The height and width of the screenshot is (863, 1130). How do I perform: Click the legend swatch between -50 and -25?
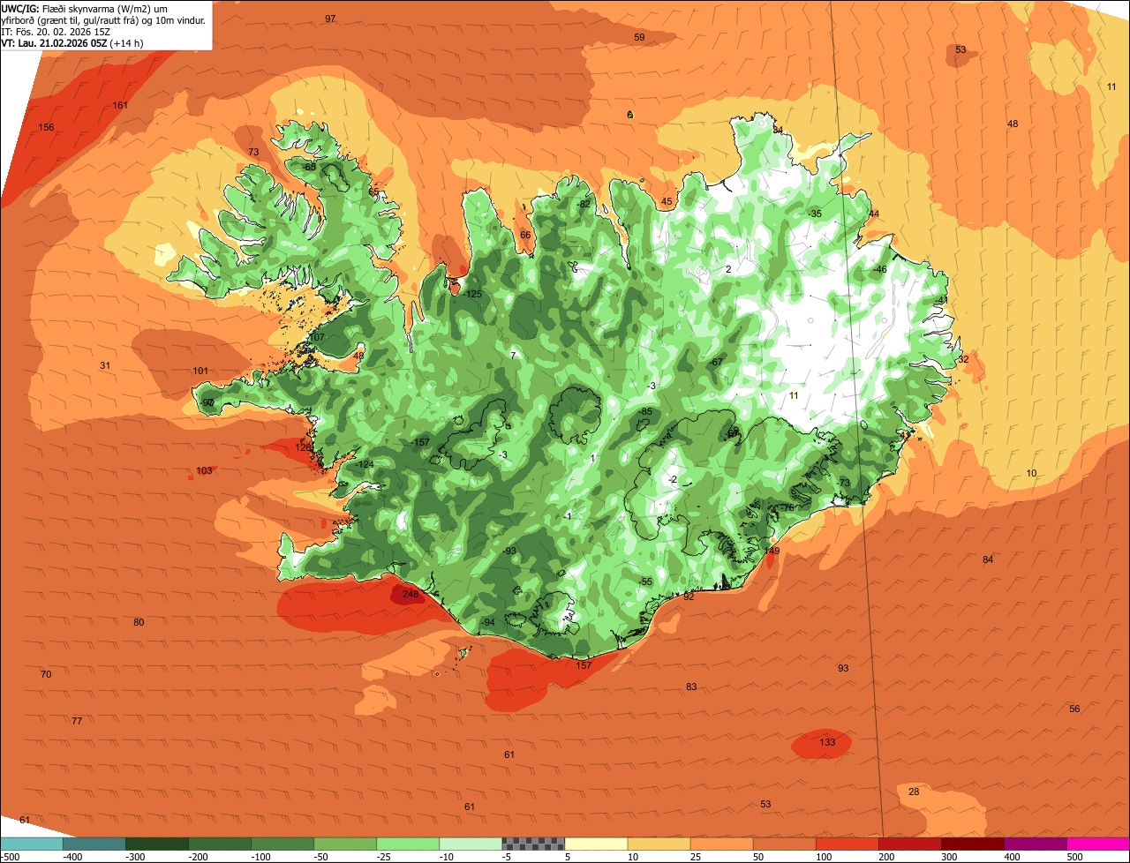click(344, 844)
